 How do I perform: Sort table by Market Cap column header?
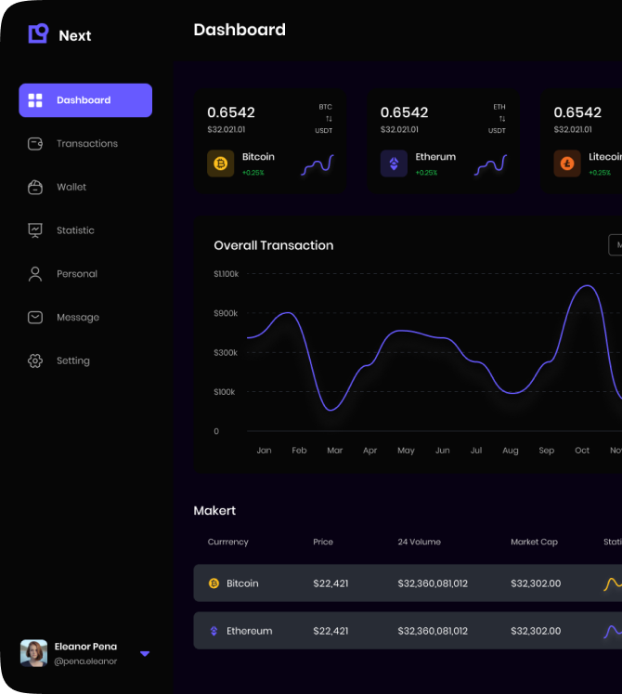coord(535,542)
